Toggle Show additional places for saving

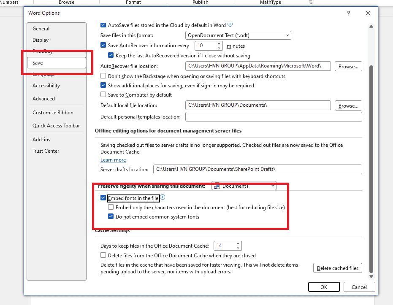tap(103, 85)
